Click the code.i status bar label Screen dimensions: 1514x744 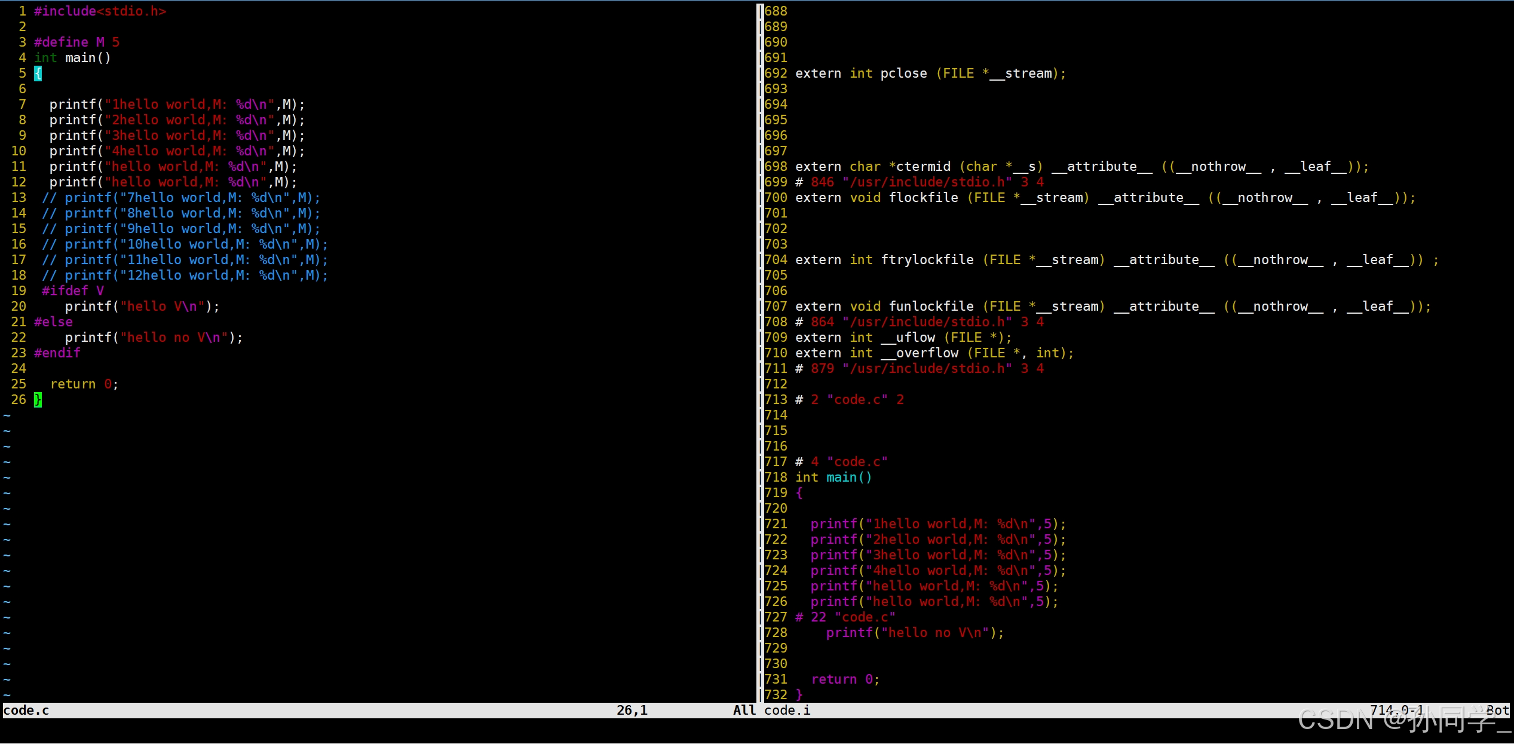click(x=787, y=710)
